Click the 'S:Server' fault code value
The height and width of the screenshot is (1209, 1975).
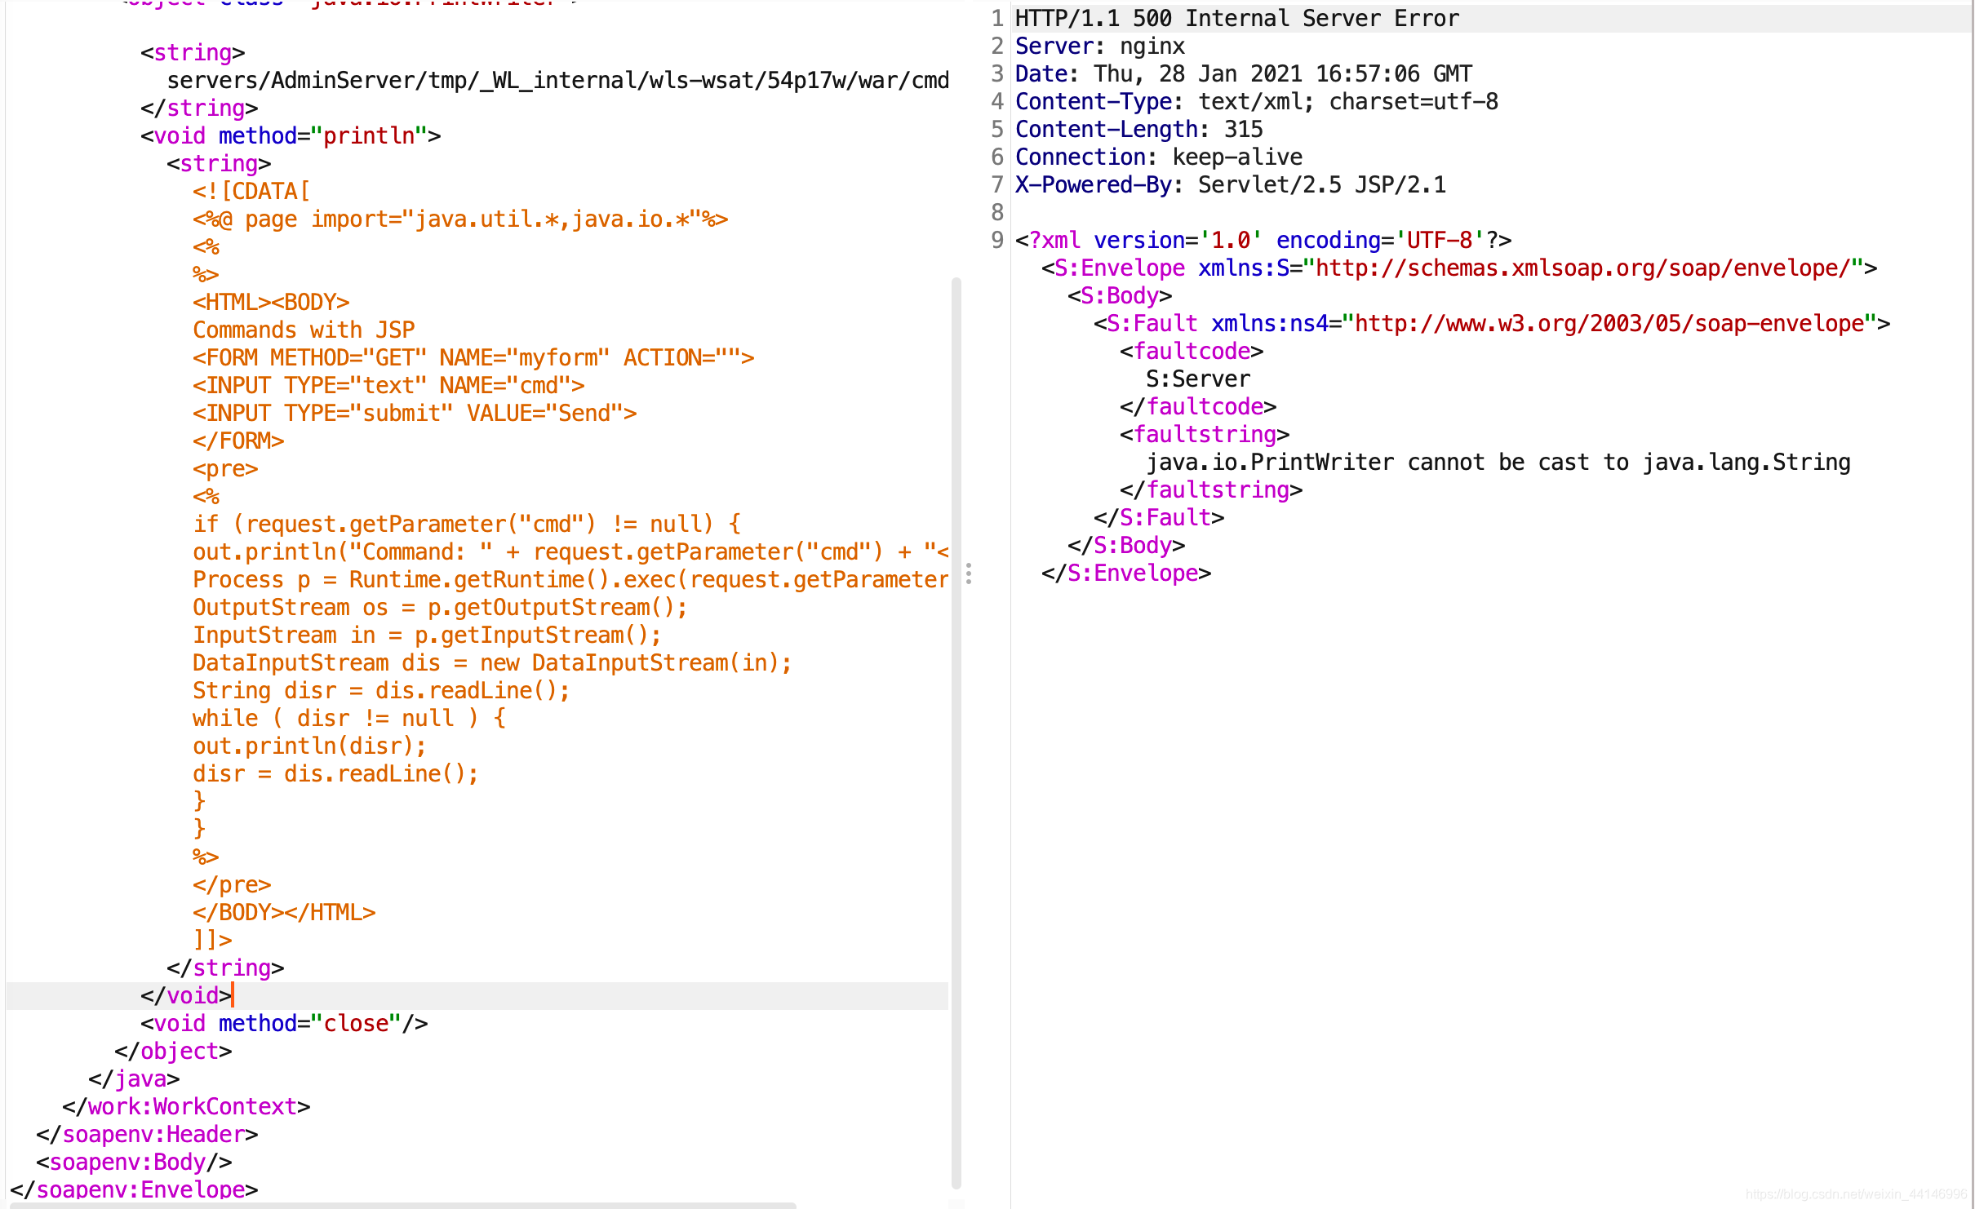tap(1197, 379)
